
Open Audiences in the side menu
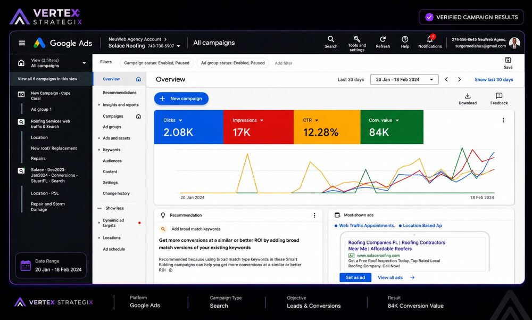[112, 161]
